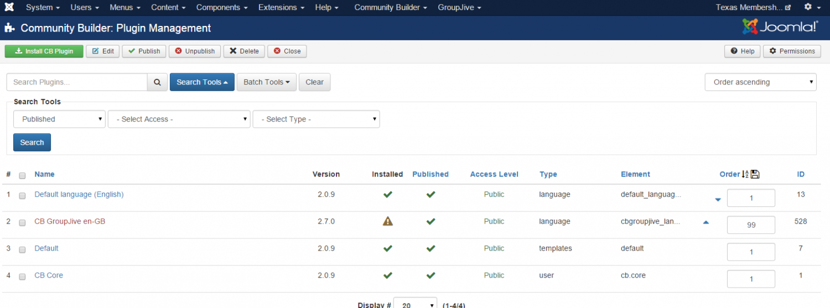Sort by ID column header
Viewport: 830px width, 308px height.
[x=801, y=174]
